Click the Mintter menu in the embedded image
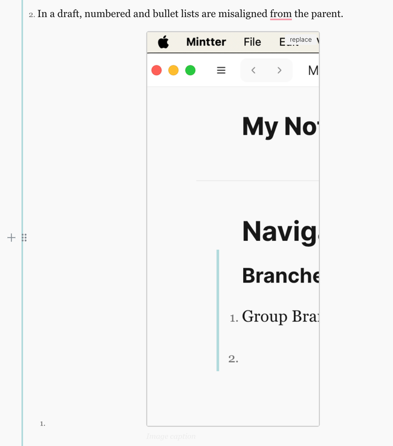This screenshot has height=446, width=393. tap(206, 42)
